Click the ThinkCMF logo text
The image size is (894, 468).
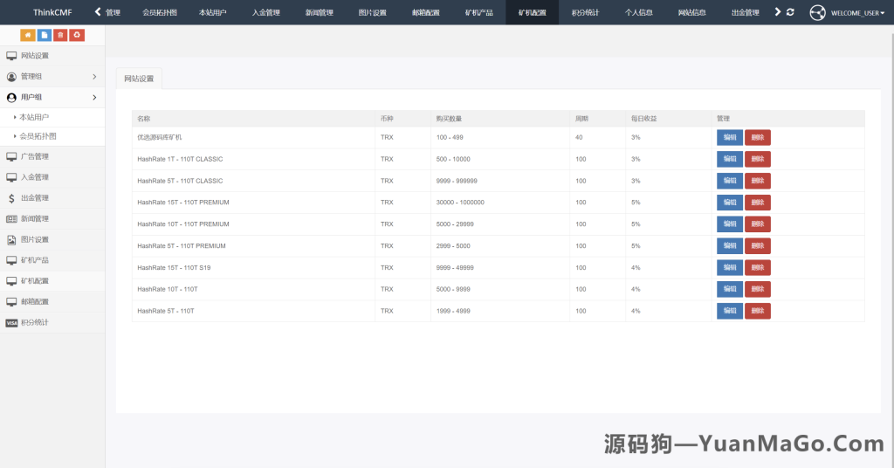click(x=52, y=13)
